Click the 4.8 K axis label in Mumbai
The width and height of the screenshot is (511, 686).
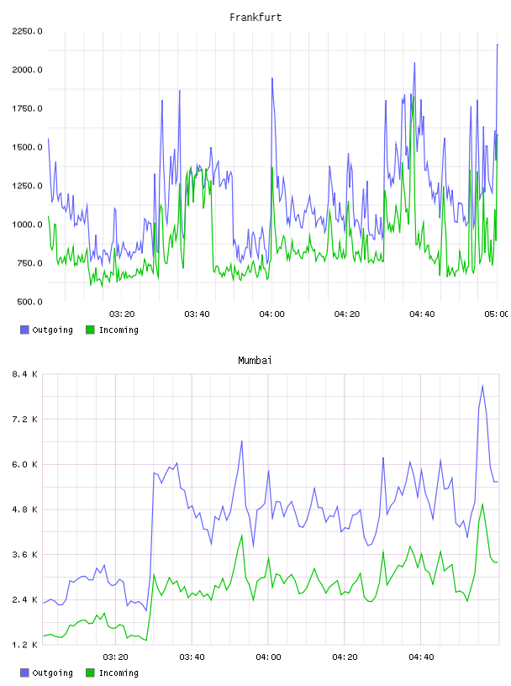pyautogui.click(x=24, y=509)
